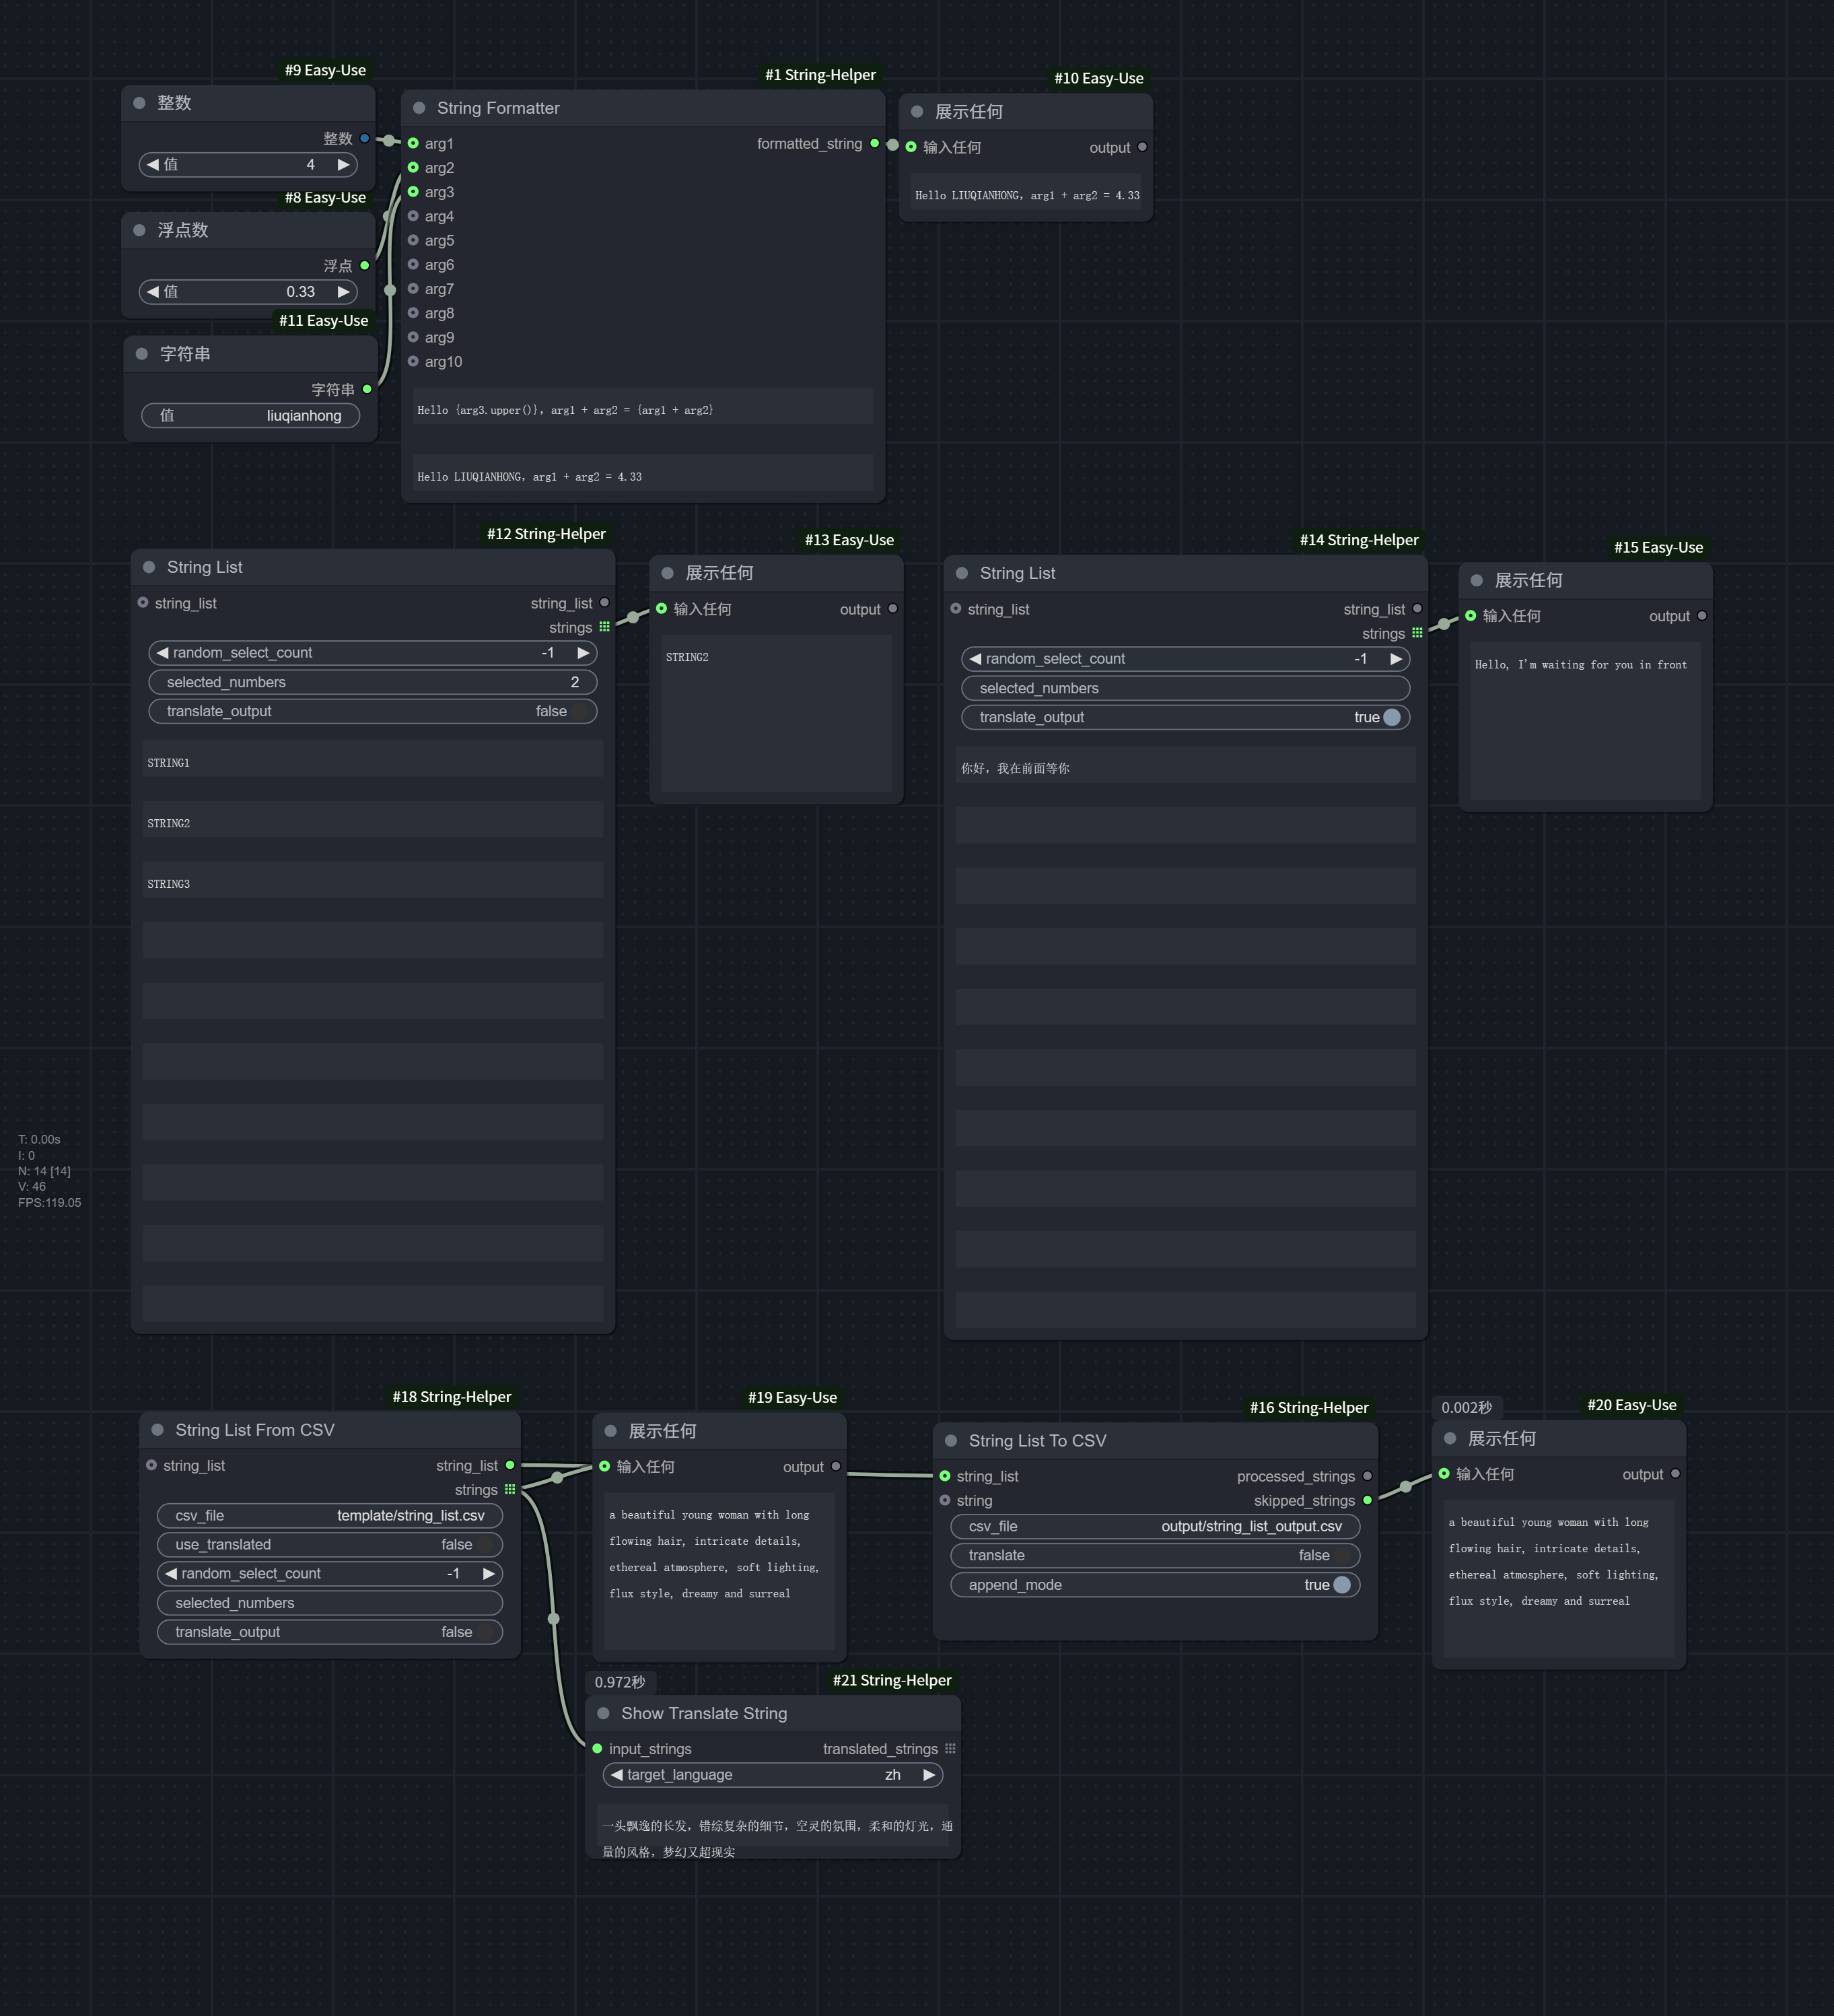Toggle use_translated in String List From CSV
Viewport: 1834px width, 2016px height.
[330, 1544]
